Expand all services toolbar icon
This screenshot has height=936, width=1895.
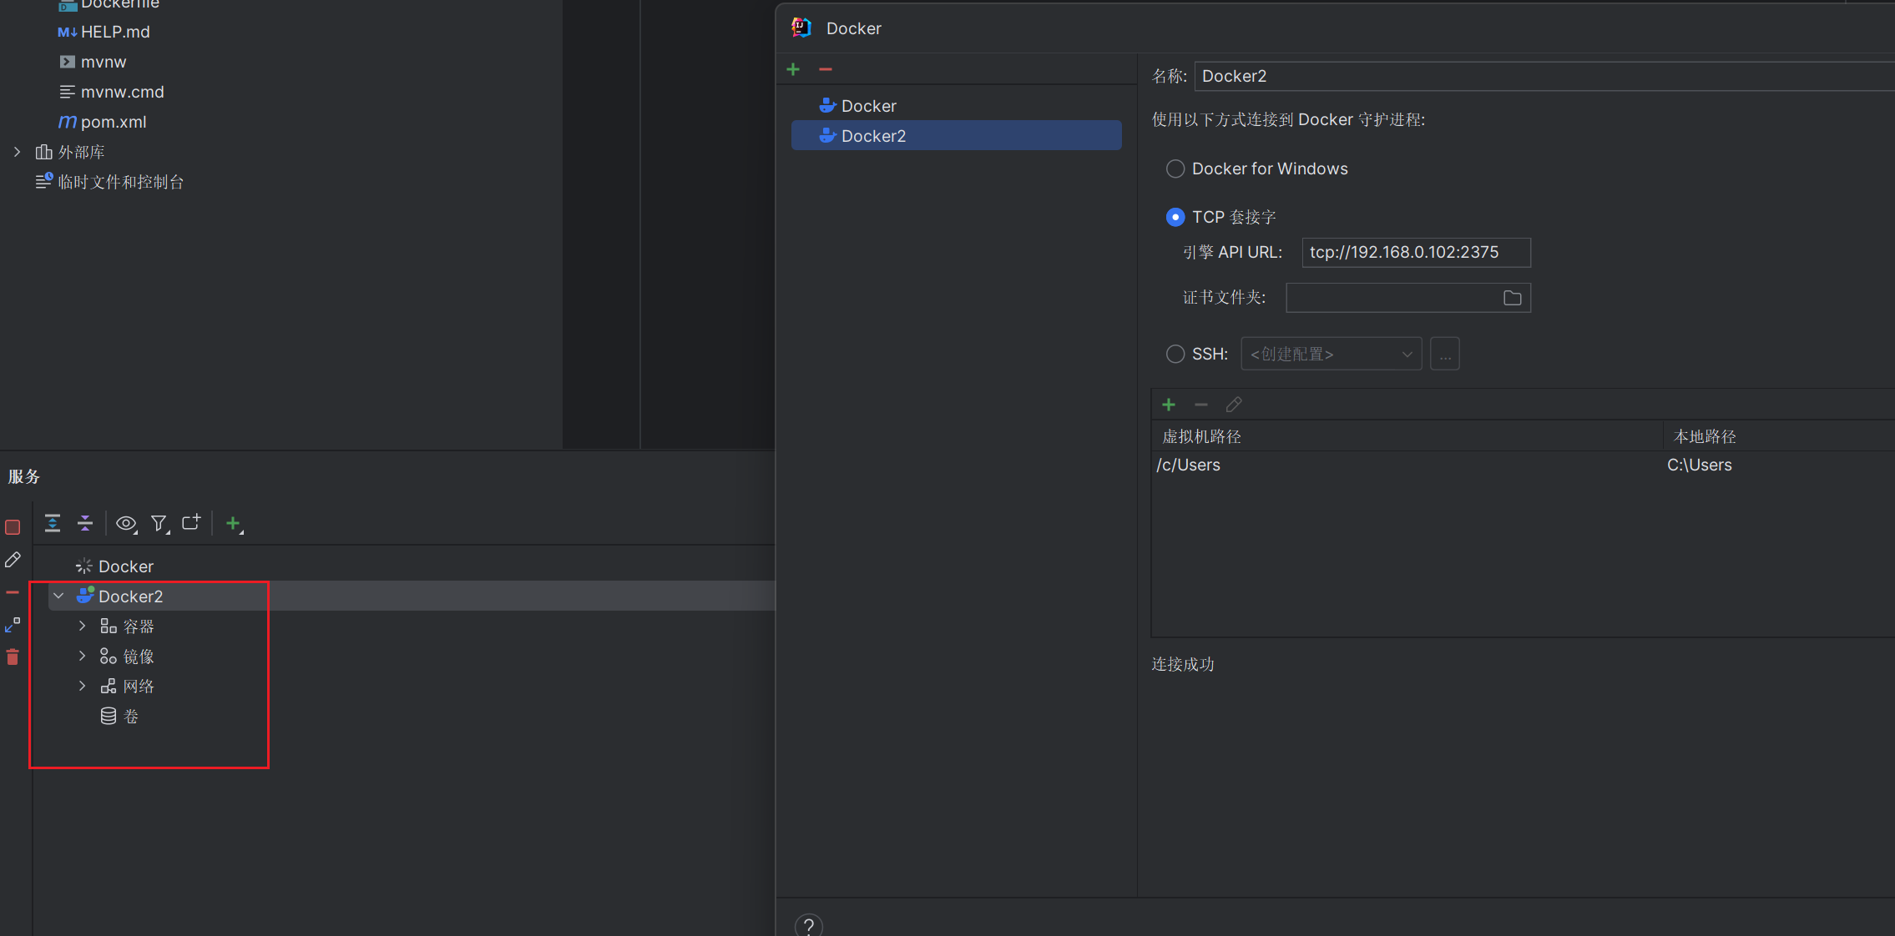coord(53,523)
